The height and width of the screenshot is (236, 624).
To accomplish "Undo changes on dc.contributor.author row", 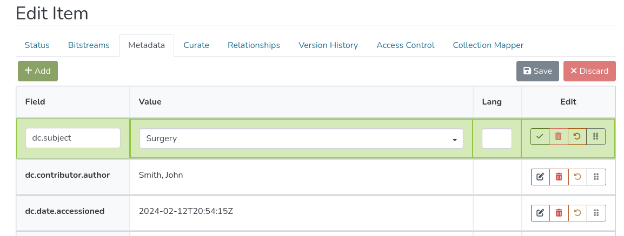I will click(577, 177).
